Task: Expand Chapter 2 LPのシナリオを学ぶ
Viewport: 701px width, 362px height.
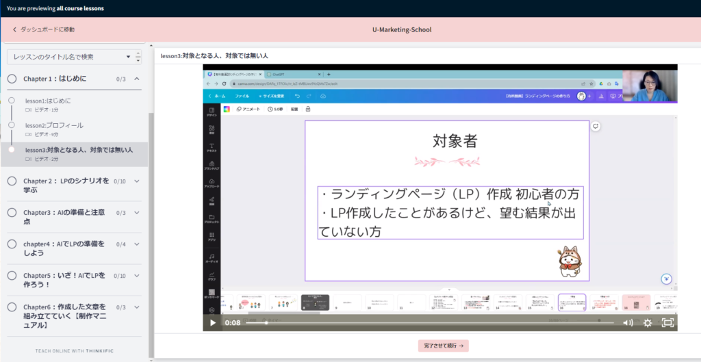Action: [x=137, y=181]
